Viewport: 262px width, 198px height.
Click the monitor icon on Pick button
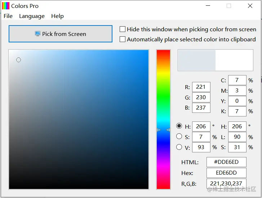click(x=37, y=34)
